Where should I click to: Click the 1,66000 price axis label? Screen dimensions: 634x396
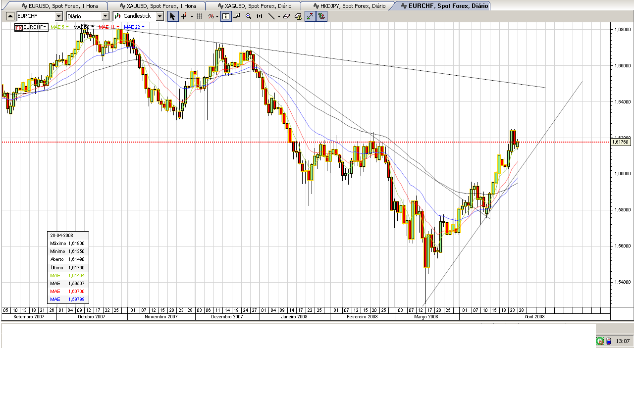(623, 65)
